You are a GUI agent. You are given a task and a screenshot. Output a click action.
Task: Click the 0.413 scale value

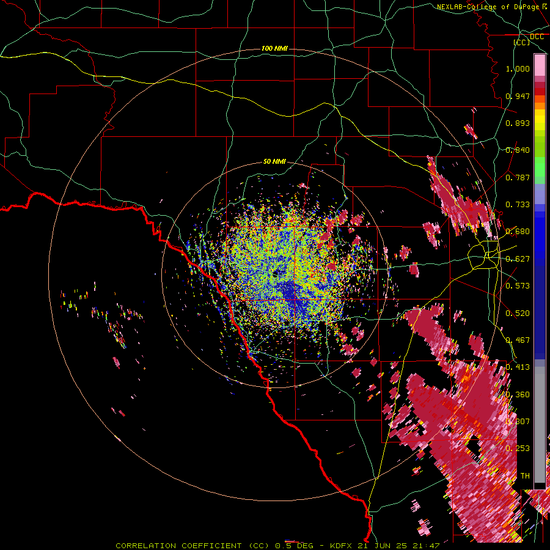[518, 367]
